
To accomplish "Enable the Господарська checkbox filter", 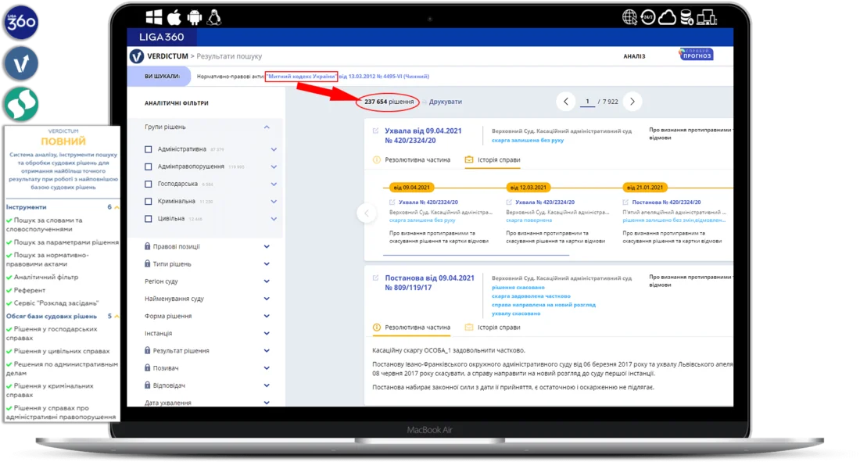I will point(148,184).
